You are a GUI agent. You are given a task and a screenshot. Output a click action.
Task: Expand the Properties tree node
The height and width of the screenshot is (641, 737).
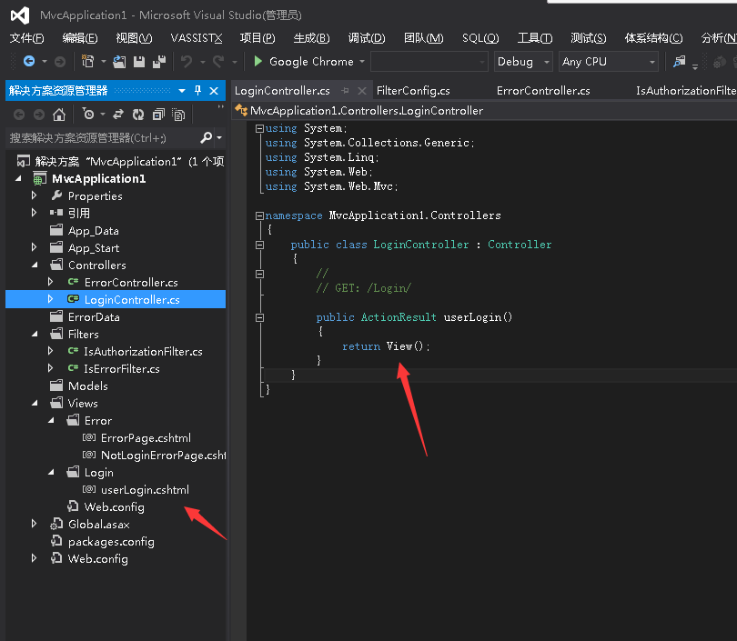[35, 195]
